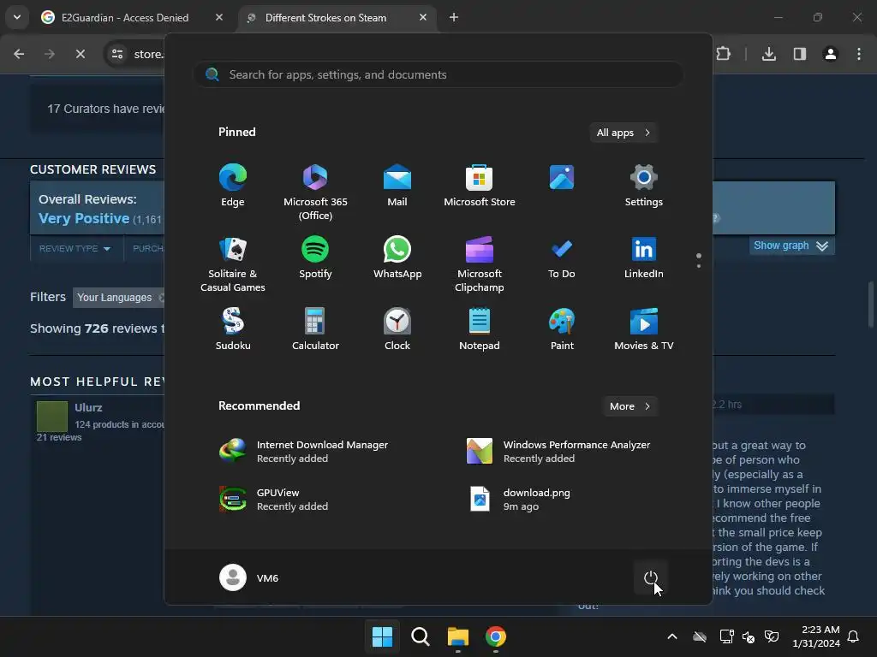This screenshot has width=877, height=657.
Task: Click the muted volume tray icon
Action: (749, 636)
